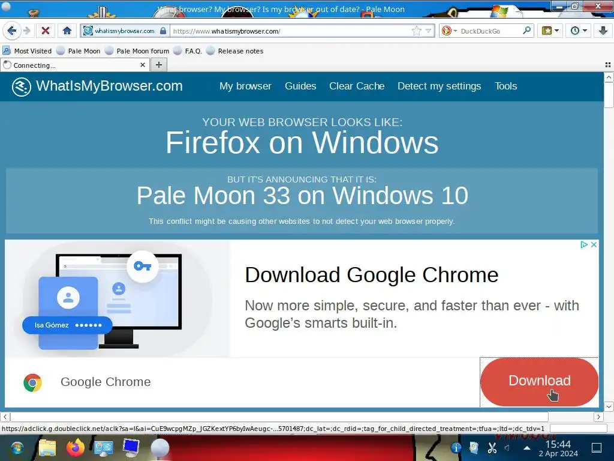The image size is (614, 461).
Task: Click the padlock security icon
Action: point(163,31)
